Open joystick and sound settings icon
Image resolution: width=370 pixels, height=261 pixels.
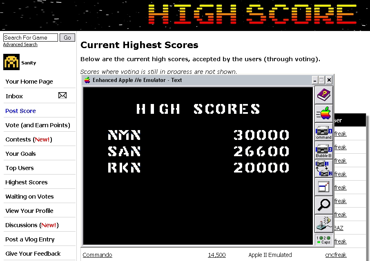pyautogui.click(x=324, y=223)
